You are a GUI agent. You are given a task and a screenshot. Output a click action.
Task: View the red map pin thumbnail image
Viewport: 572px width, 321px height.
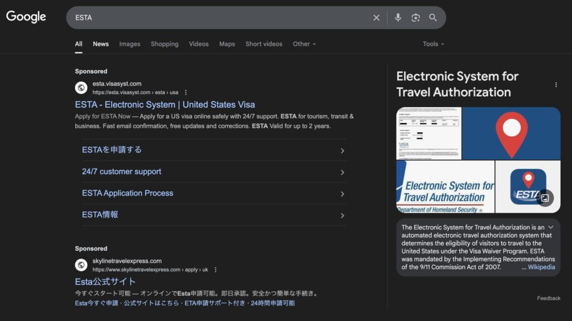tap(511, 133)
